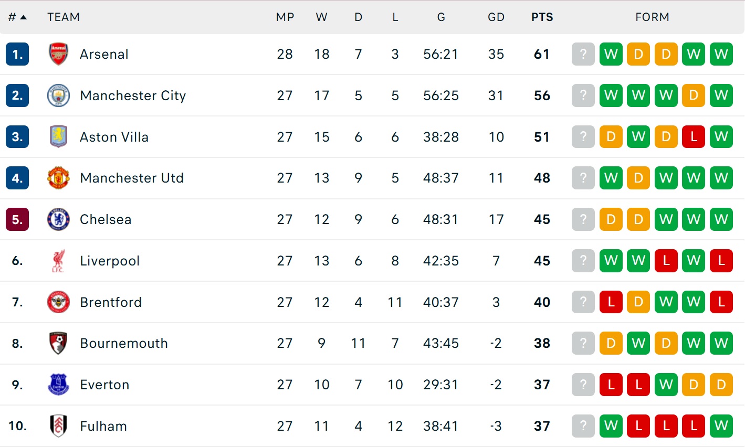Screen dimensions: 745x447
Task: Open the Bournemouth team link
Action: 124,343
